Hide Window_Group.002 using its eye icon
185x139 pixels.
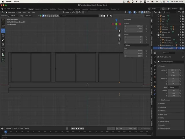pos(180,48)
